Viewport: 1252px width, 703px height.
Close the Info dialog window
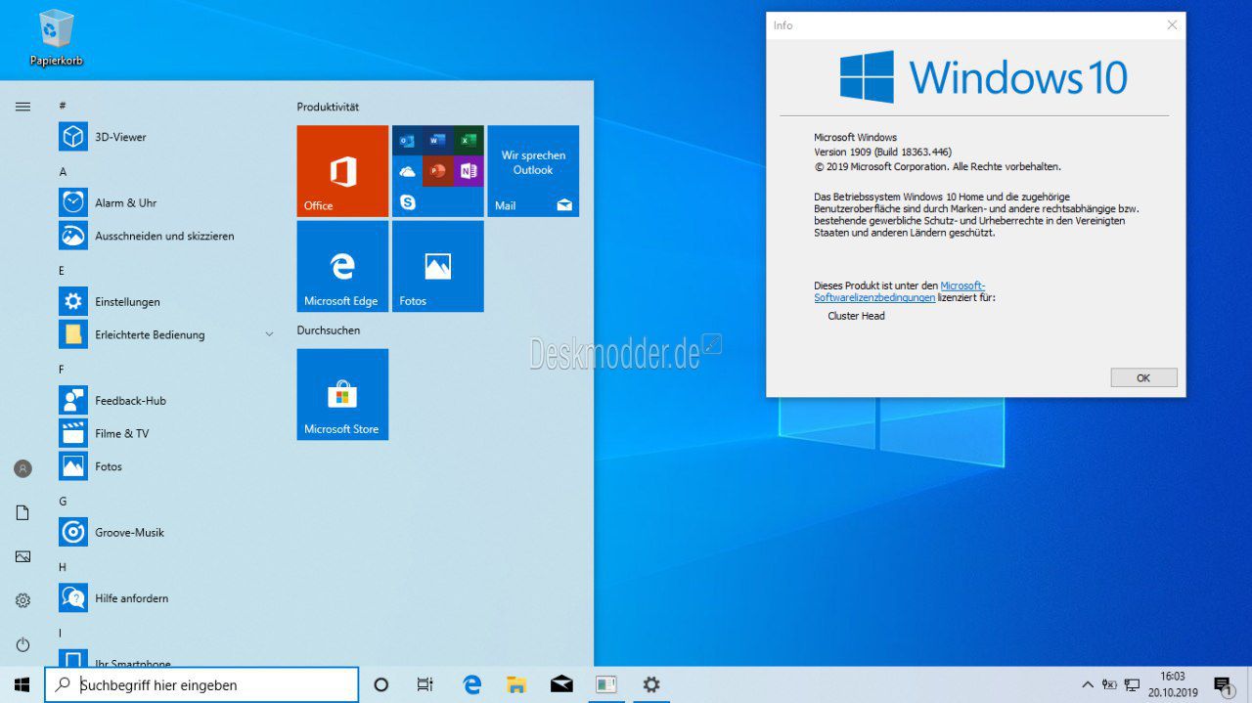point(1172,25)
